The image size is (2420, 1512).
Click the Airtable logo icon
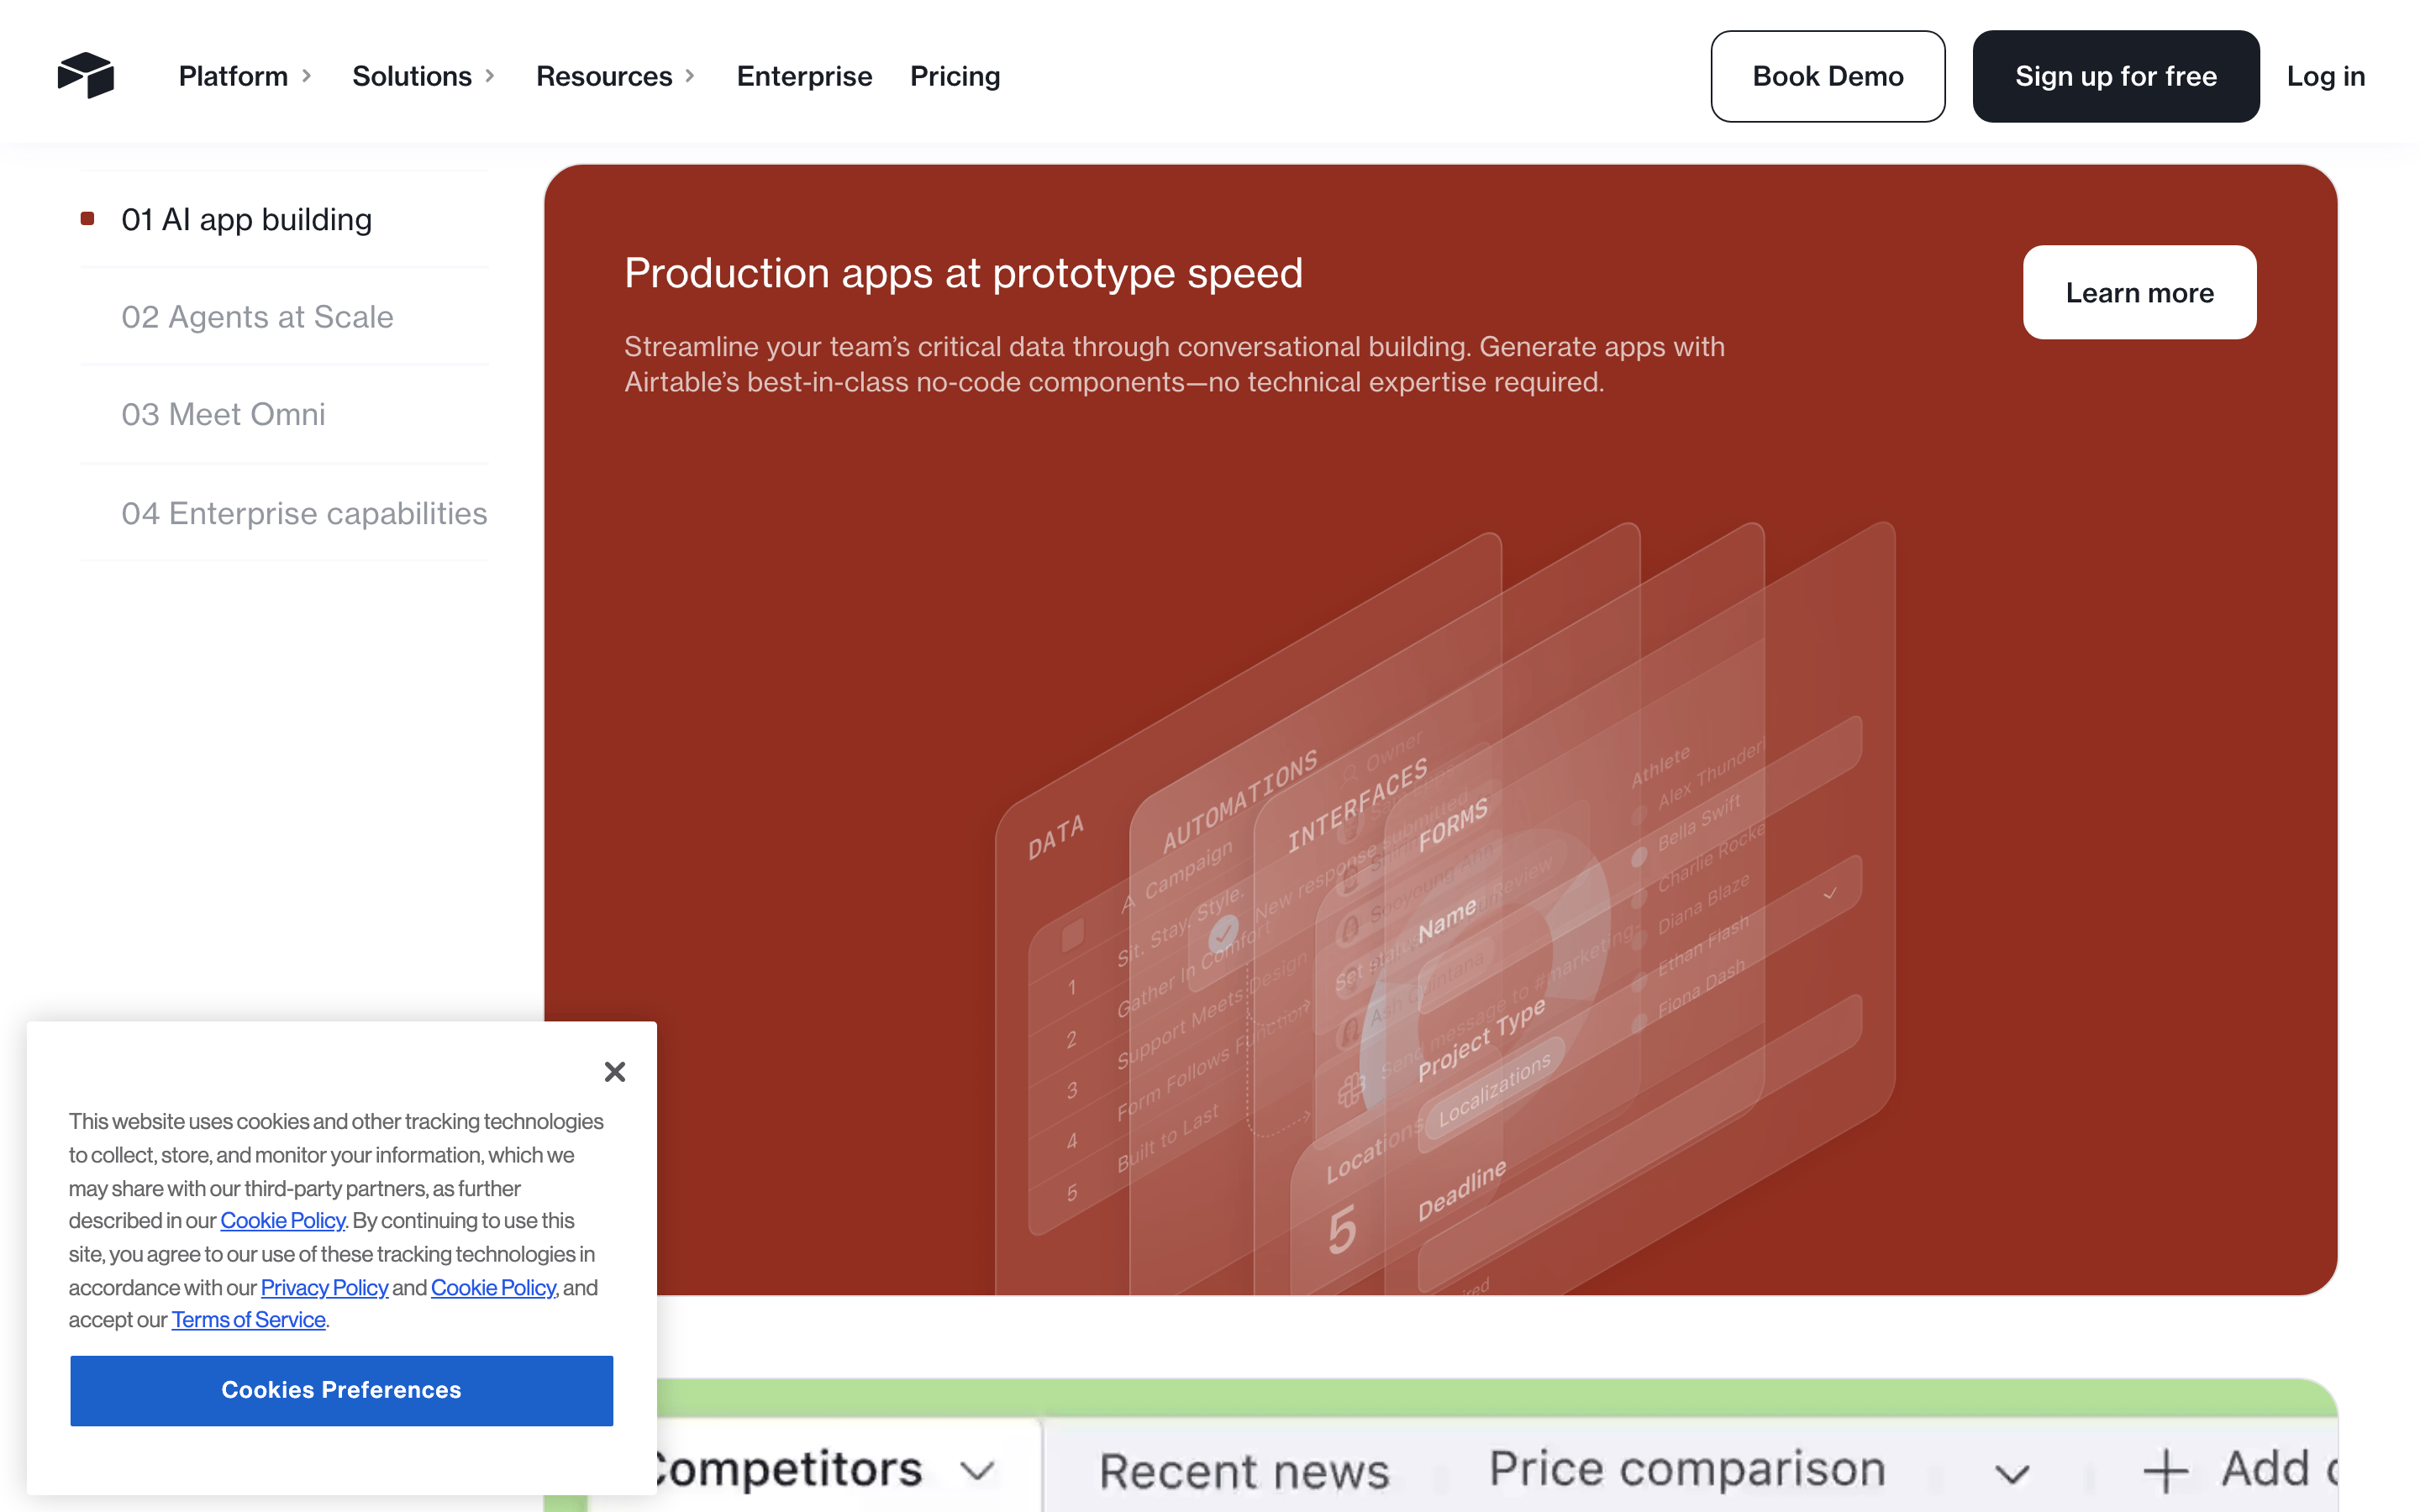point(86,75)
